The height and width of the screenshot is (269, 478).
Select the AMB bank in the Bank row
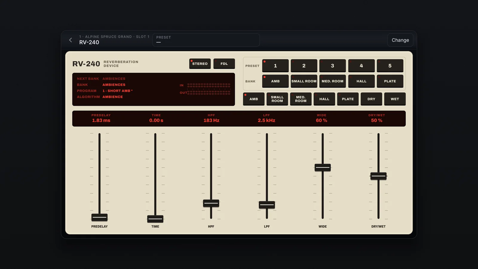click(275, 81)
